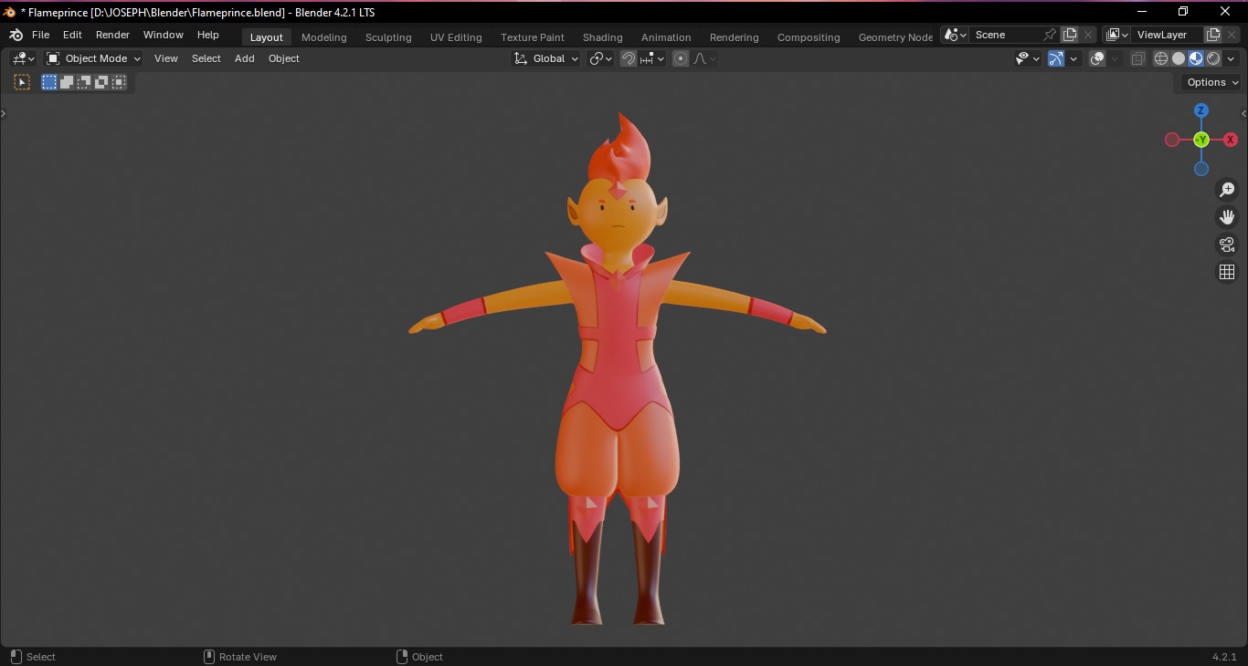Switch to Wireframe viewport shading
1248x666 pixels.
pyautogui.click(x=1161, y=58)
